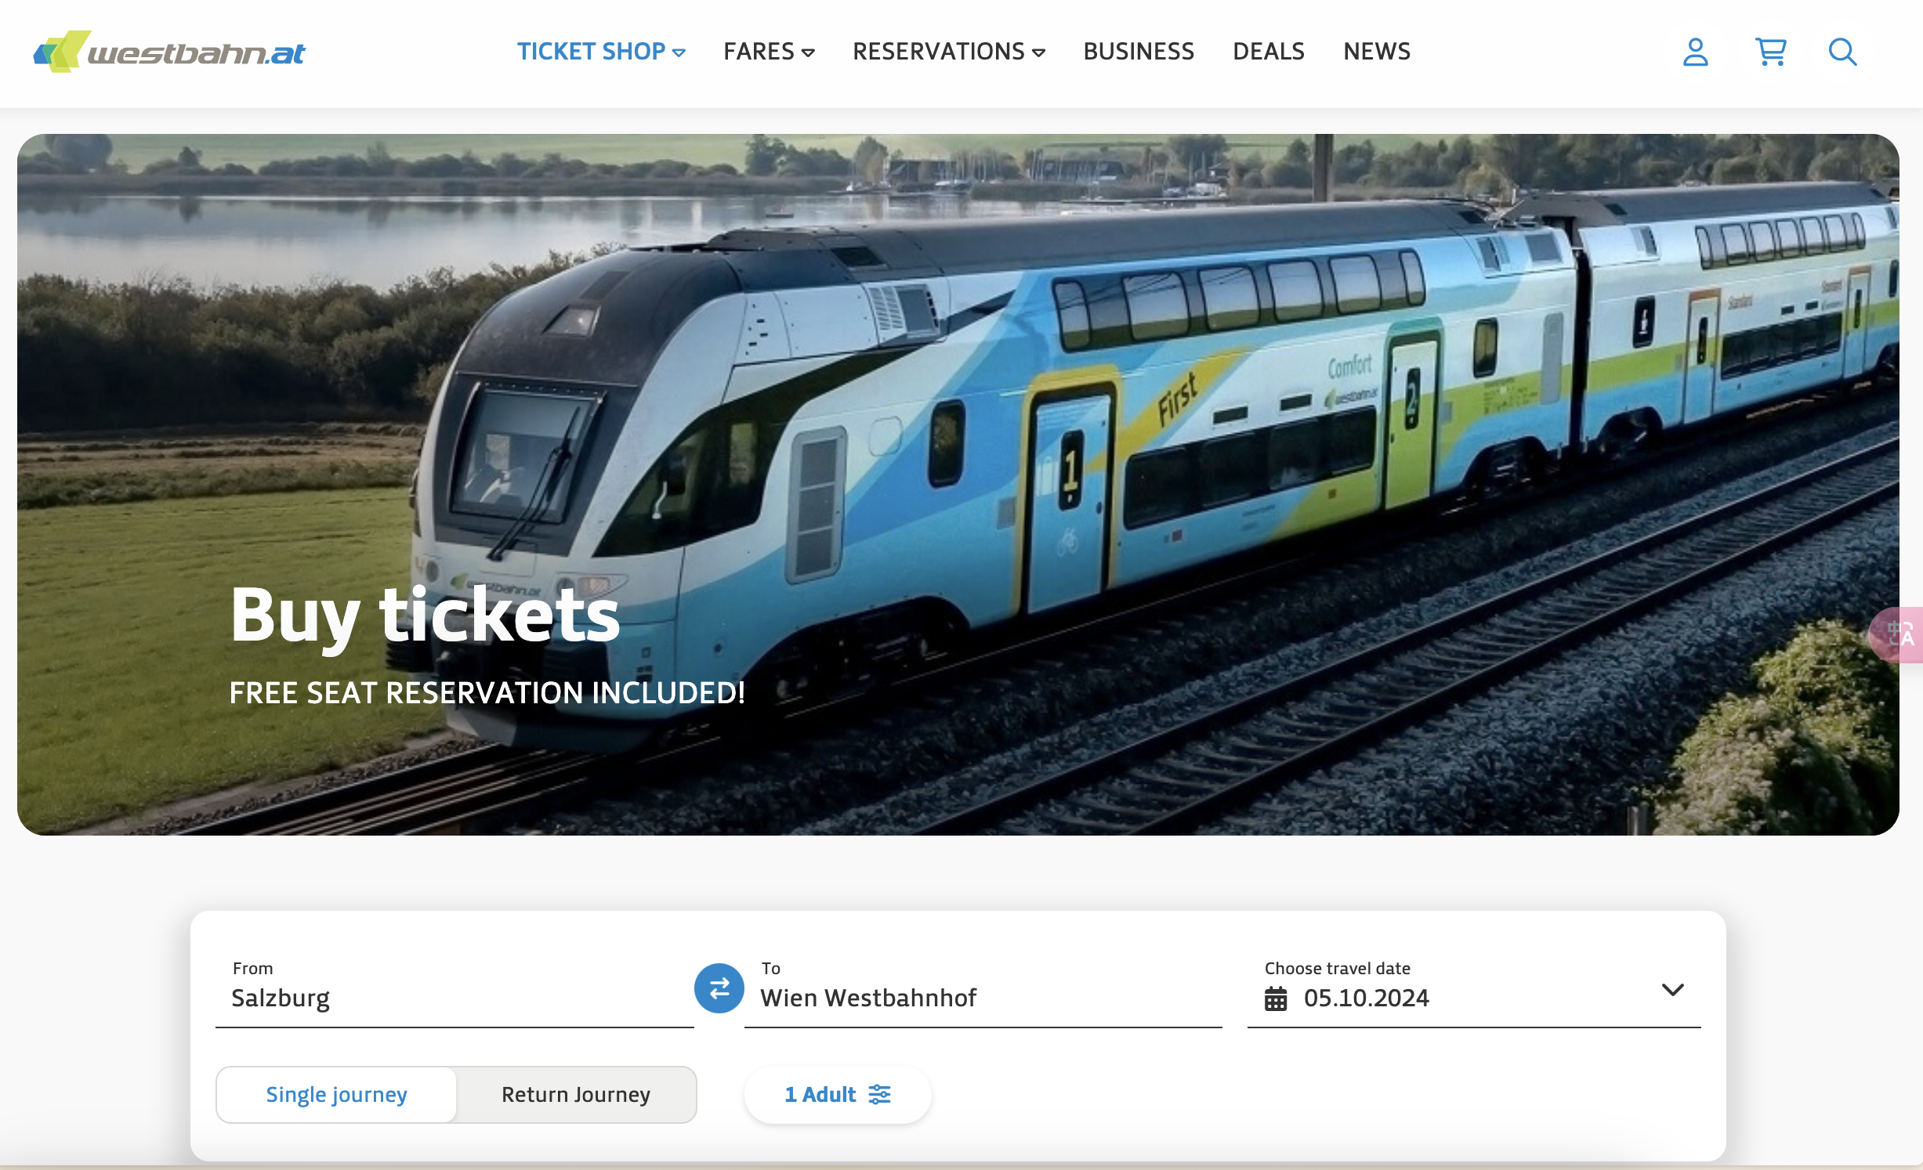Screen dimensions: 1923x1170
Task: Open the DEALS menu item
Action: point(1269,52)
